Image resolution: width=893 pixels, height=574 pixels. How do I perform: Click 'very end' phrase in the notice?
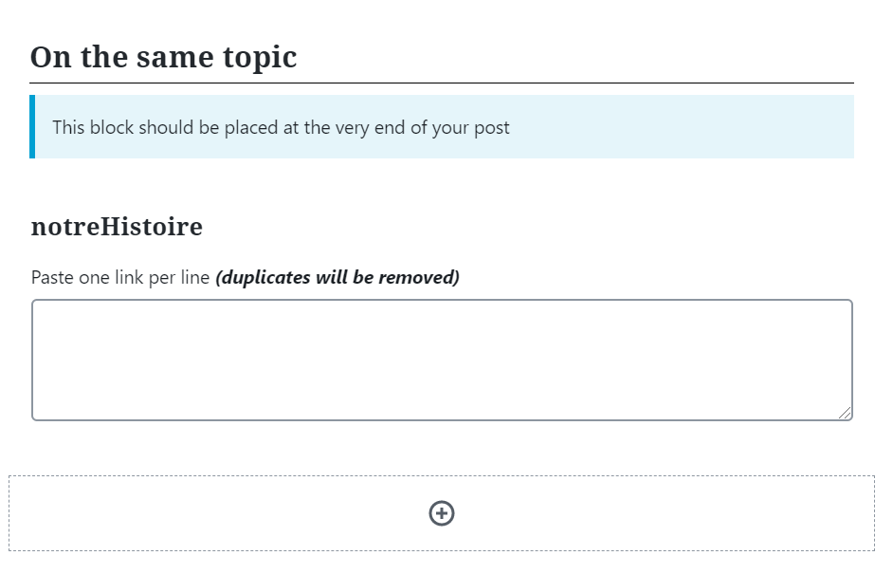pos(370,128)
